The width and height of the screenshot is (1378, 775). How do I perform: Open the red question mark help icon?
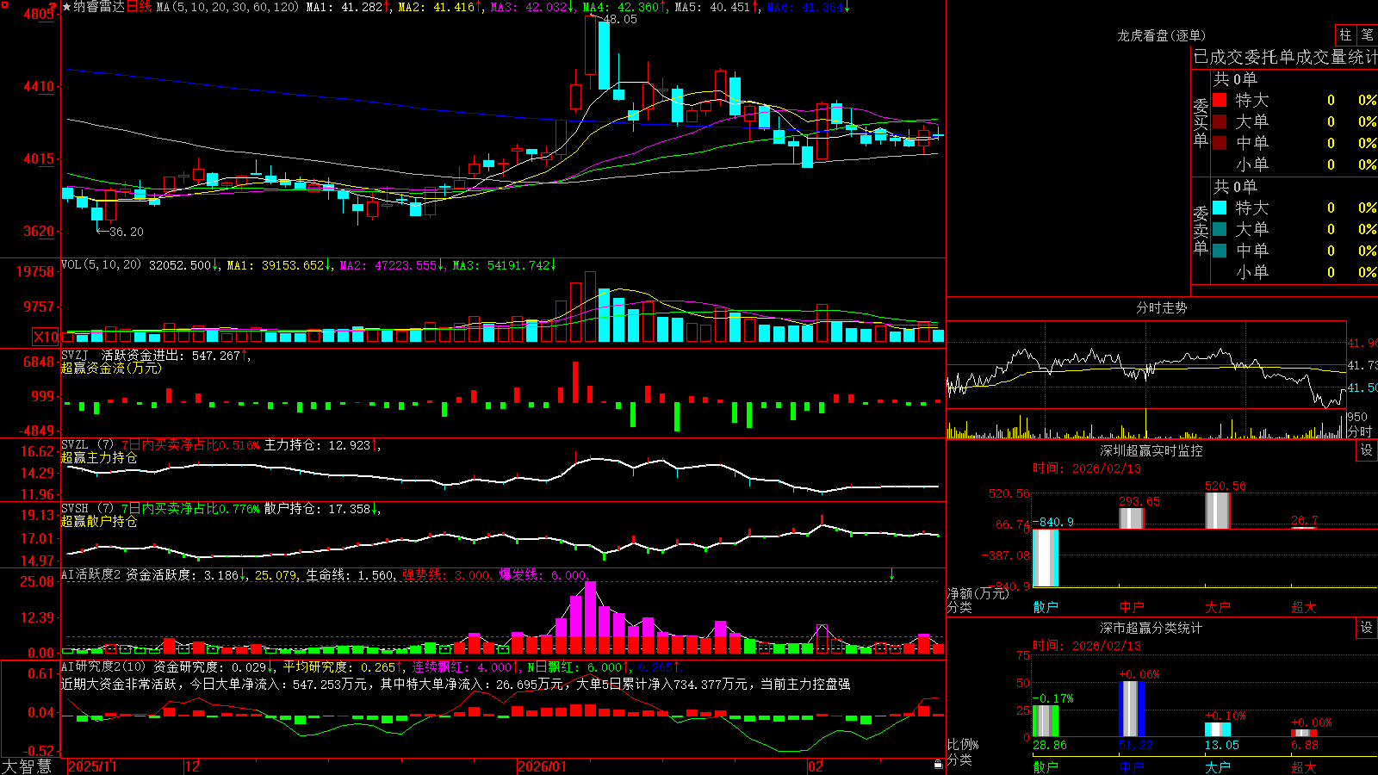pyautogui.click(x=53, y=7)
